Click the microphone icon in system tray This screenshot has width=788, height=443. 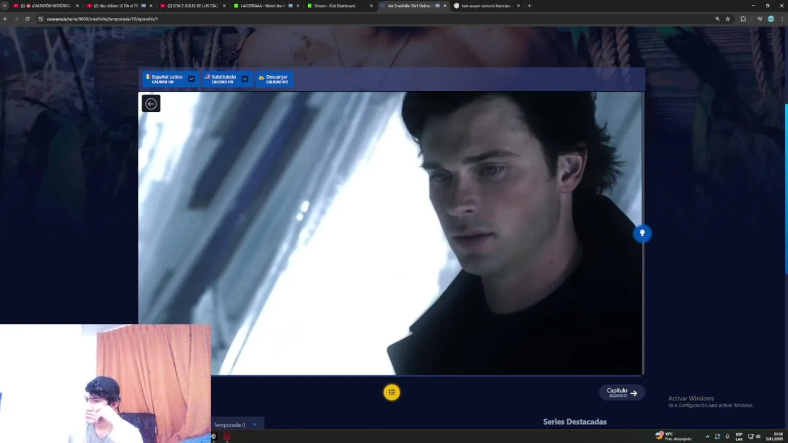(727, 436)
